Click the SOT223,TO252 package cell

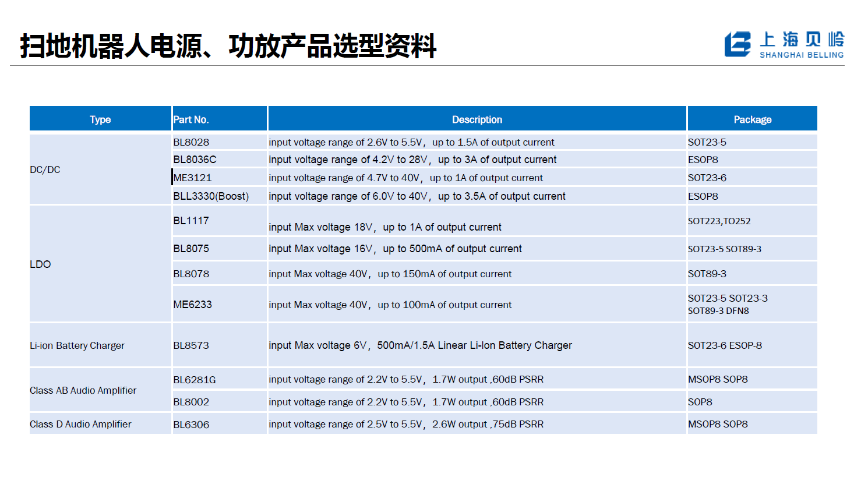pyautogui.click(x=719, y=221)
